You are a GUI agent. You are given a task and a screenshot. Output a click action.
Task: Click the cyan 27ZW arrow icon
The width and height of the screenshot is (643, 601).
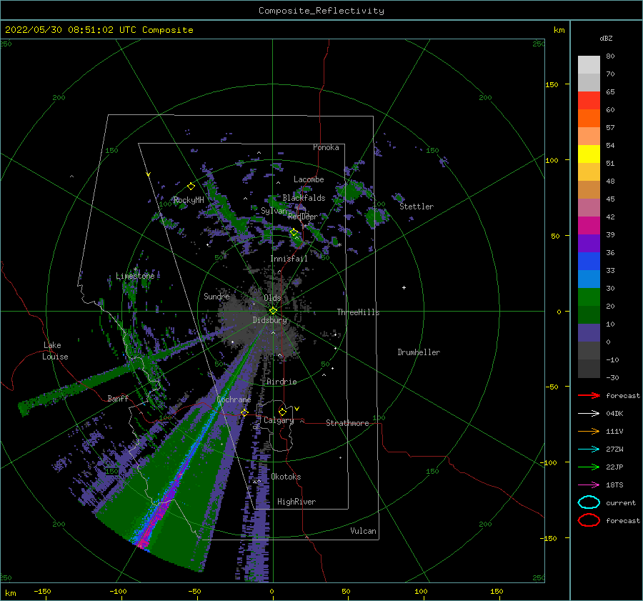click(x=589, y=449)
